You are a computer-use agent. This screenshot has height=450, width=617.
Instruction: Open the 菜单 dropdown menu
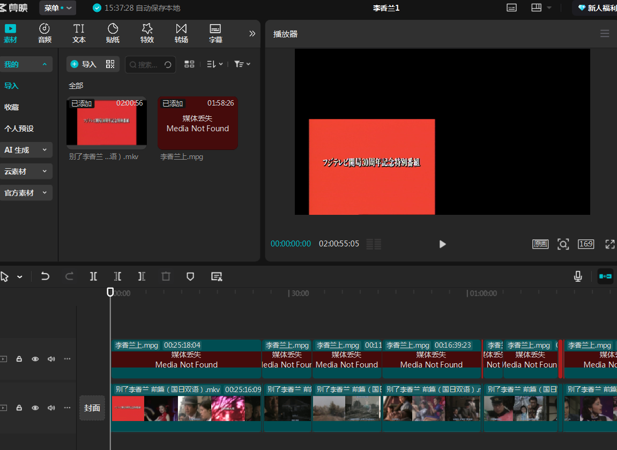pos(58,8)
